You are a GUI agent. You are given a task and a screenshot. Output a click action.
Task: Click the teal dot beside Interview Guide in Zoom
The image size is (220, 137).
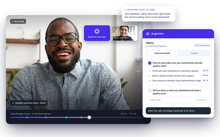[x=125, y=10]
